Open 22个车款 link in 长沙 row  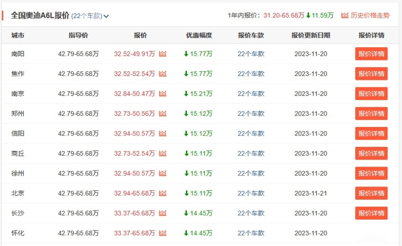click(x=251, y=213)
